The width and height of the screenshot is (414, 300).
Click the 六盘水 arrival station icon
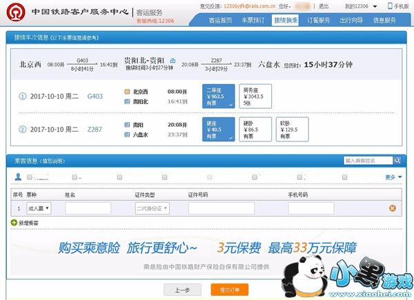coord(127,134)
